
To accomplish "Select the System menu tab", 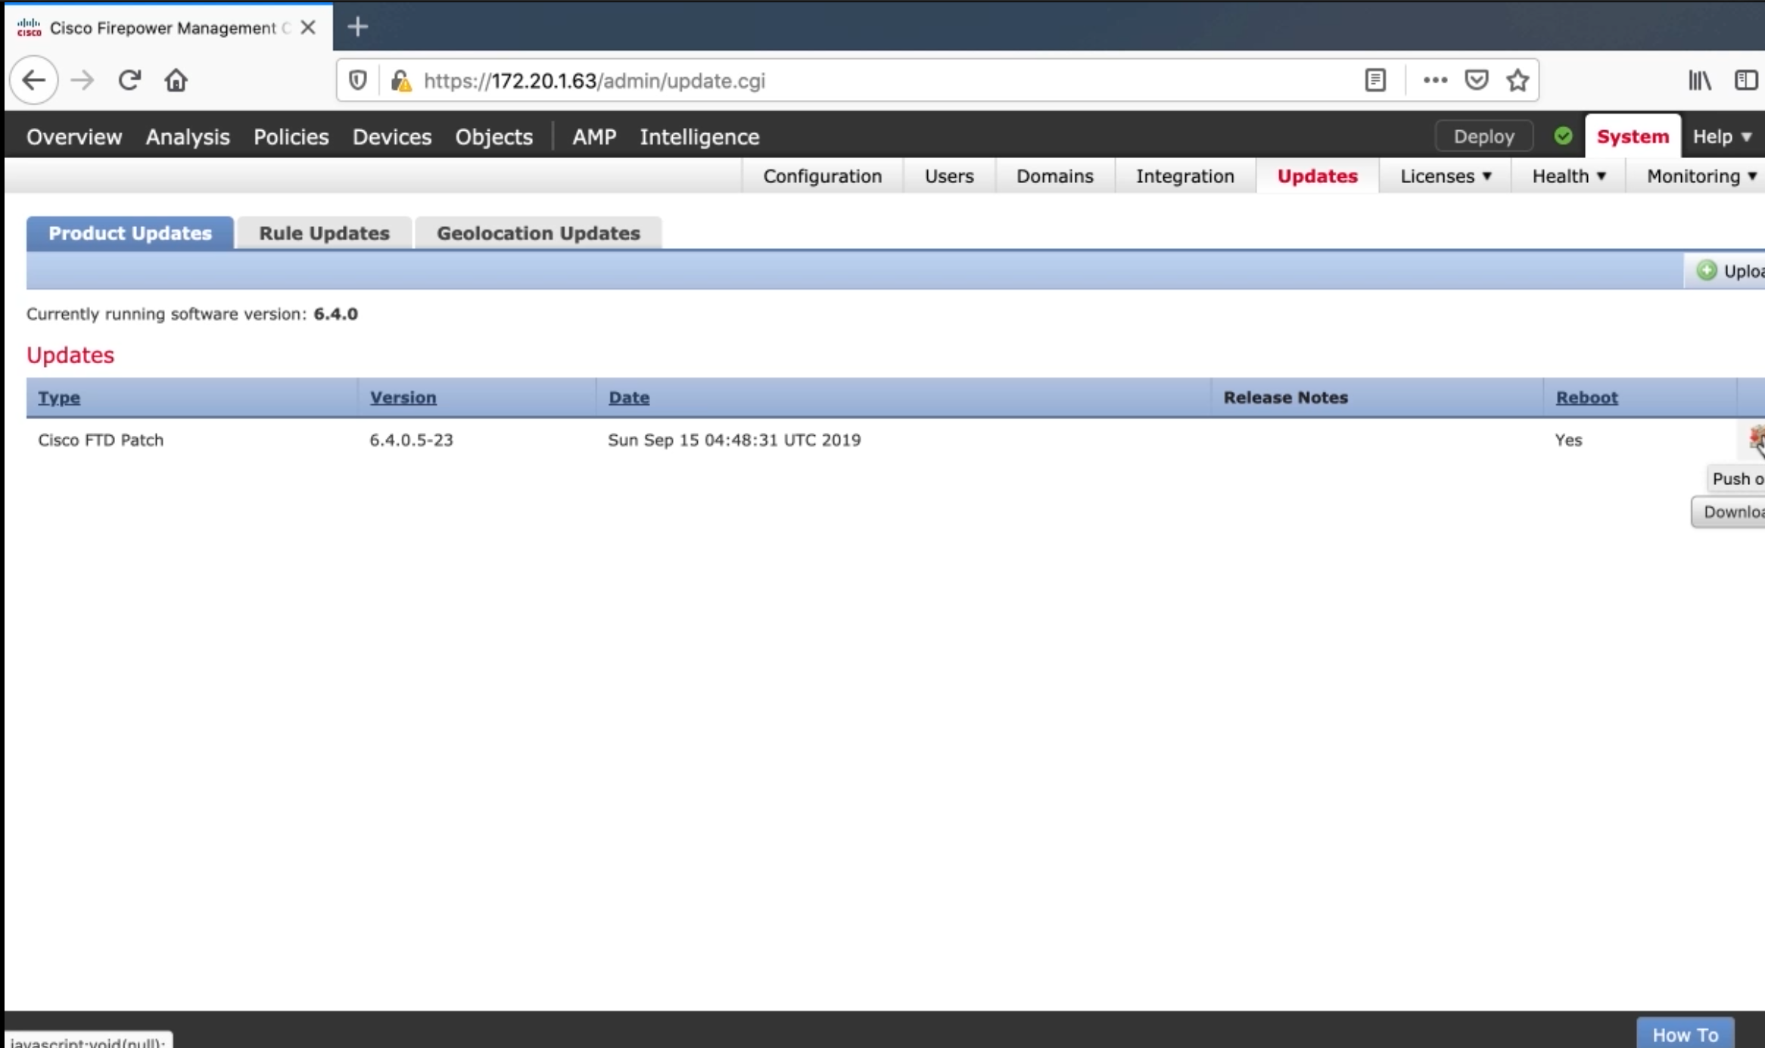I will tap(1633, 137).
